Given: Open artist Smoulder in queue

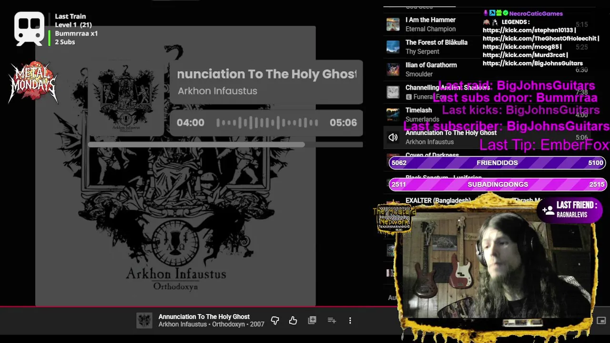Looking at the screenshot, I should click(419, 74).
